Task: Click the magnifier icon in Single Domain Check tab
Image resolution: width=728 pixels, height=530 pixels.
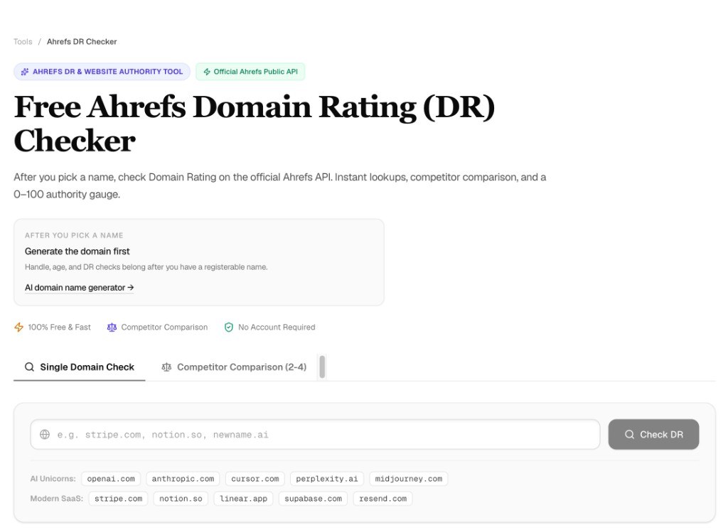Action: (29, 367)
